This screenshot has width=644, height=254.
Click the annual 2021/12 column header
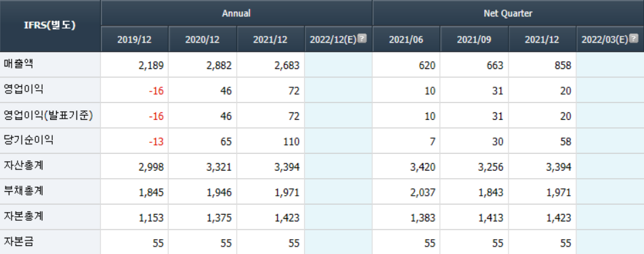pos(270,39)
